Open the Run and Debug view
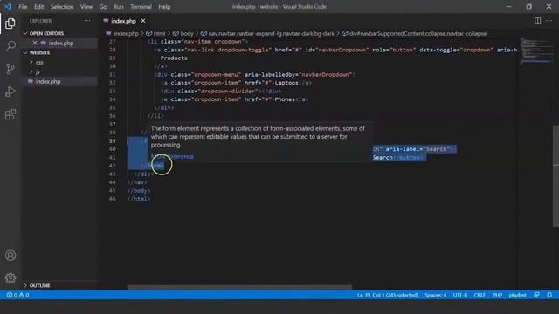This screenshot has width=559, height=314. [x=10, y=92]
